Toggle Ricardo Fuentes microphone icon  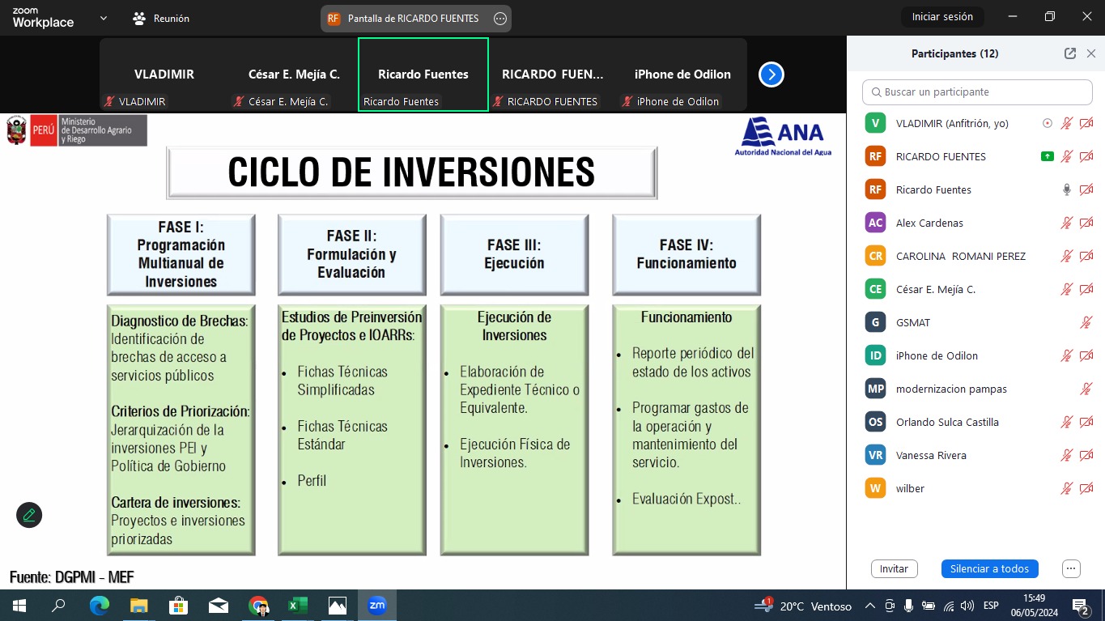pos(1067,189)
